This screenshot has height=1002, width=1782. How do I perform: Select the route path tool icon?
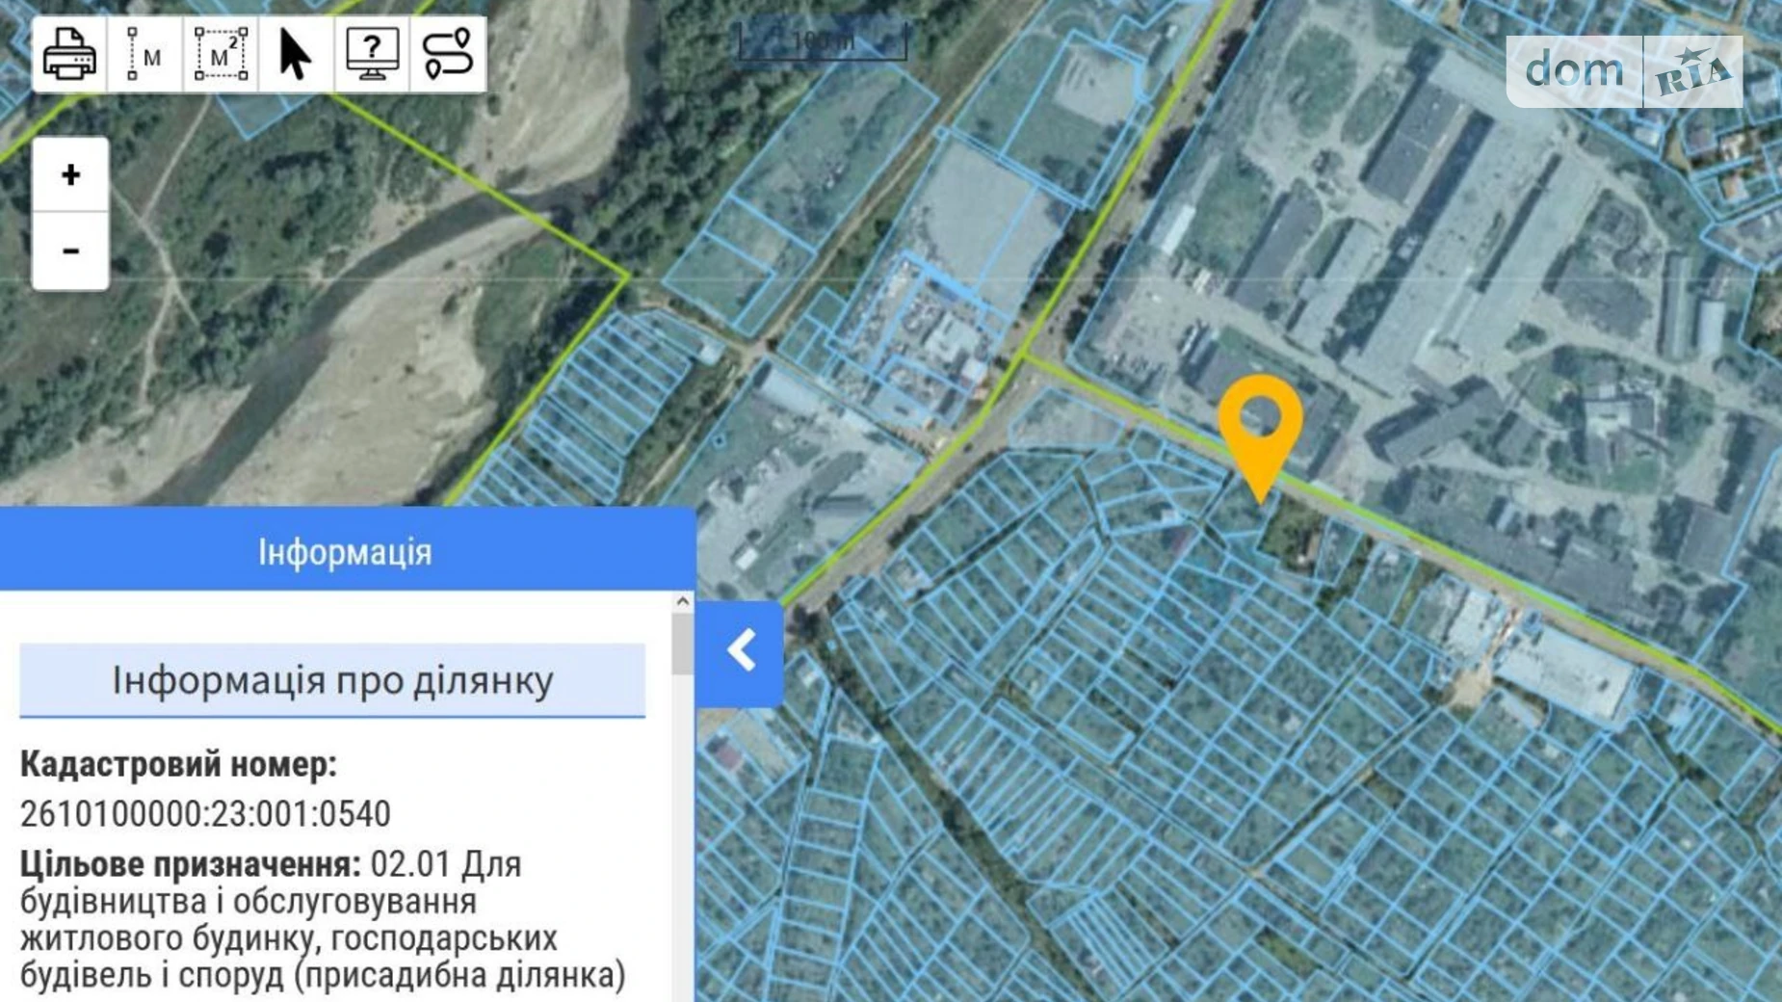pyautogui.click(x=448, y=54)
